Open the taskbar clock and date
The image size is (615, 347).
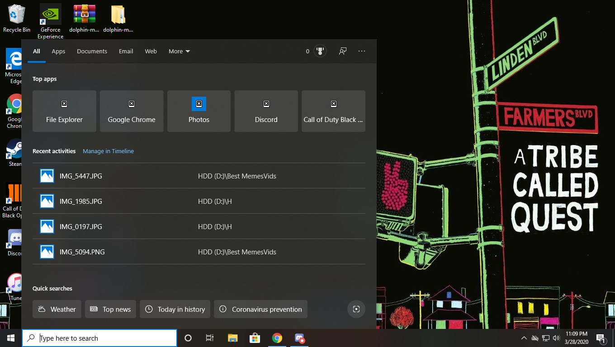pyautogui.click(x=576, y=338)
